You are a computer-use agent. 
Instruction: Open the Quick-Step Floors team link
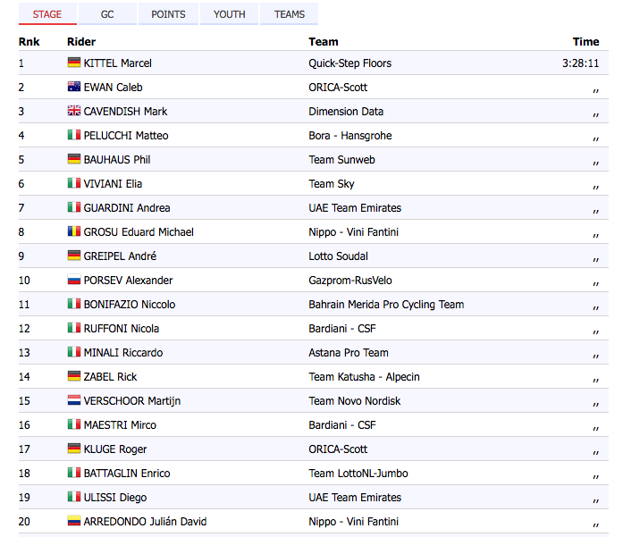tap(349, 63)
